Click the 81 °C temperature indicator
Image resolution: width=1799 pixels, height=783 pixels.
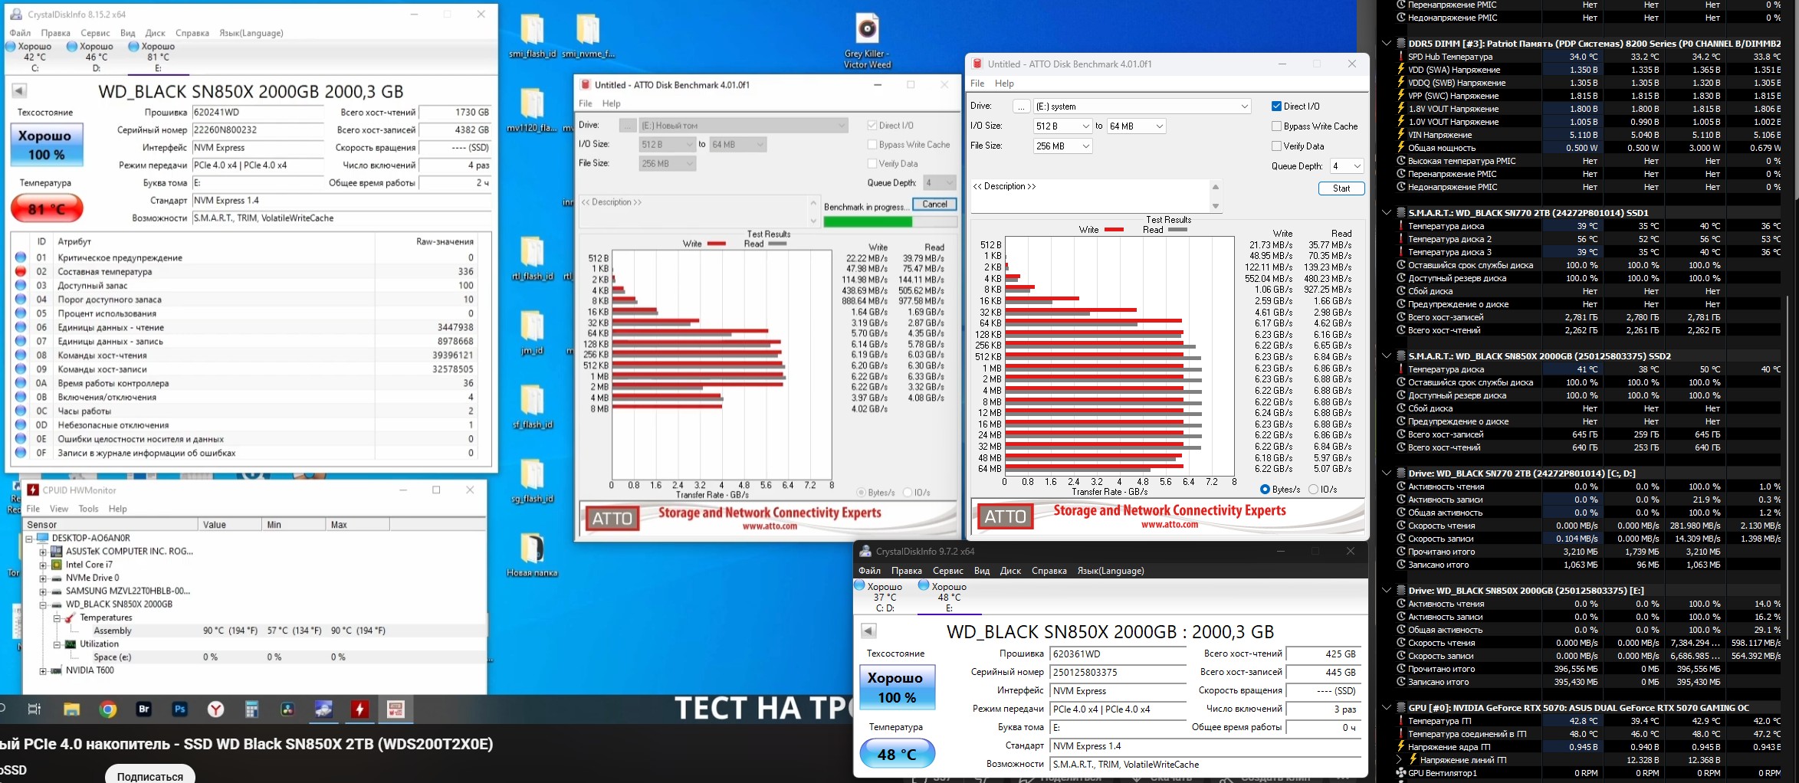(47, 208)
